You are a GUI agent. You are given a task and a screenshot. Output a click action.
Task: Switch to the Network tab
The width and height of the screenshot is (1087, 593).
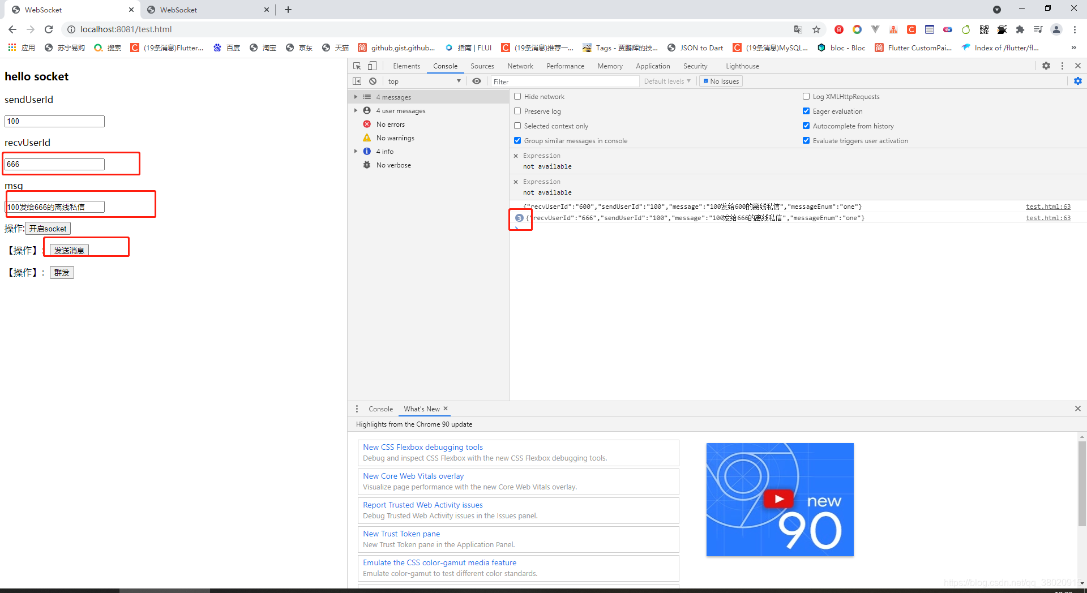click(x=520, y=66)
